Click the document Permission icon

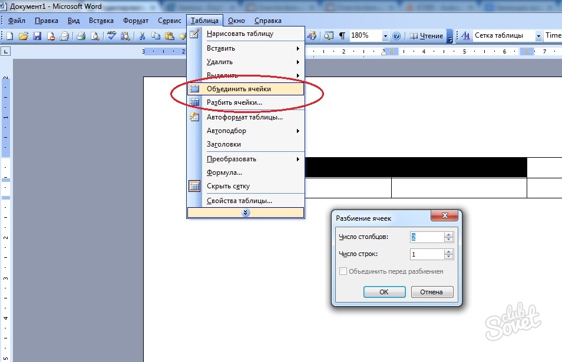51,36
